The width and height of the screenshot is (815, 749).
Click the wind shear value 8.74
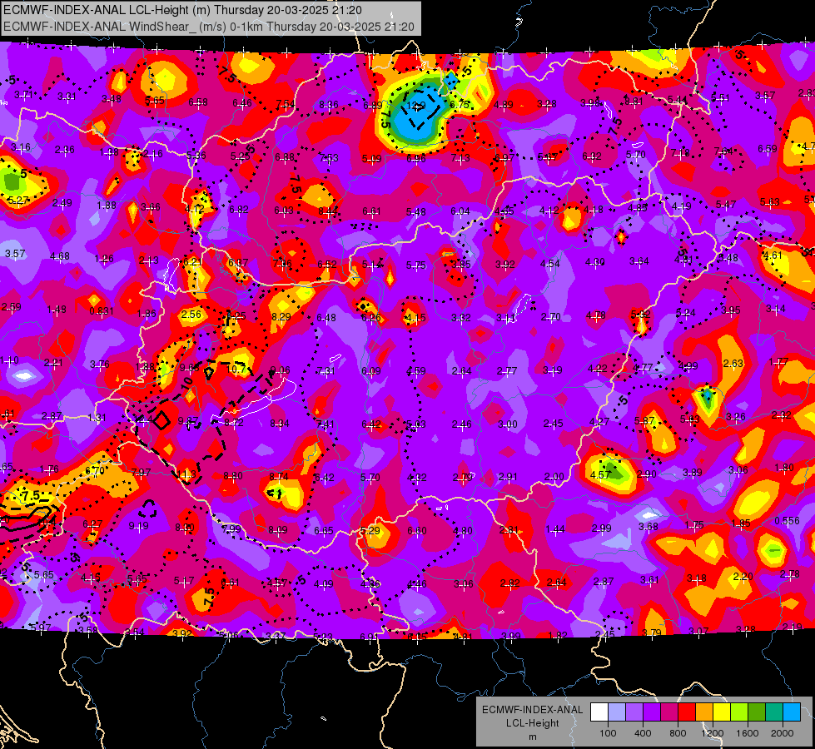click(x=279, y=476)
